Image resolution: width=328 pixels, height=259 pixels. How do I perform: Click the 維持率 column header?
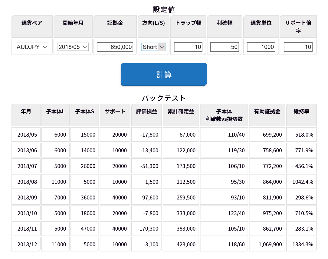point(301,115)
